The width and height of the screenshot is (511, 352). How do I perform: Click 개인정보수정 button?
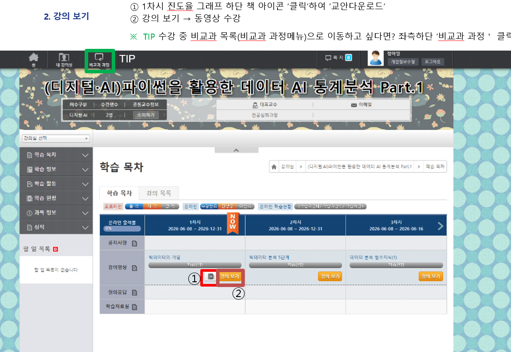tap(403, 62)
